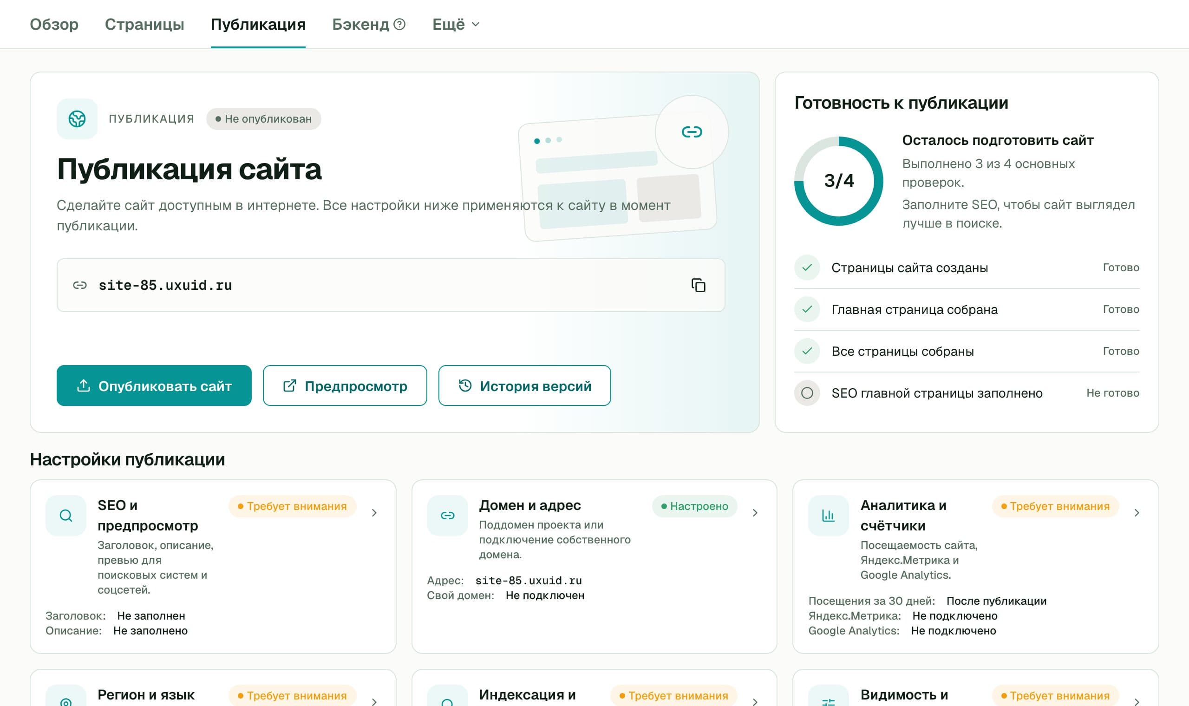Viewport: 1189px width, 706px height.
Task: Click the Domain and address link icon
Action: point(448,515)
